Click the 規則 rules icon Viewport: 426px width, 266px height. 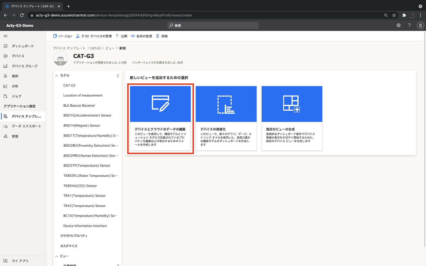pyautogui.click(x=5, y=76)
